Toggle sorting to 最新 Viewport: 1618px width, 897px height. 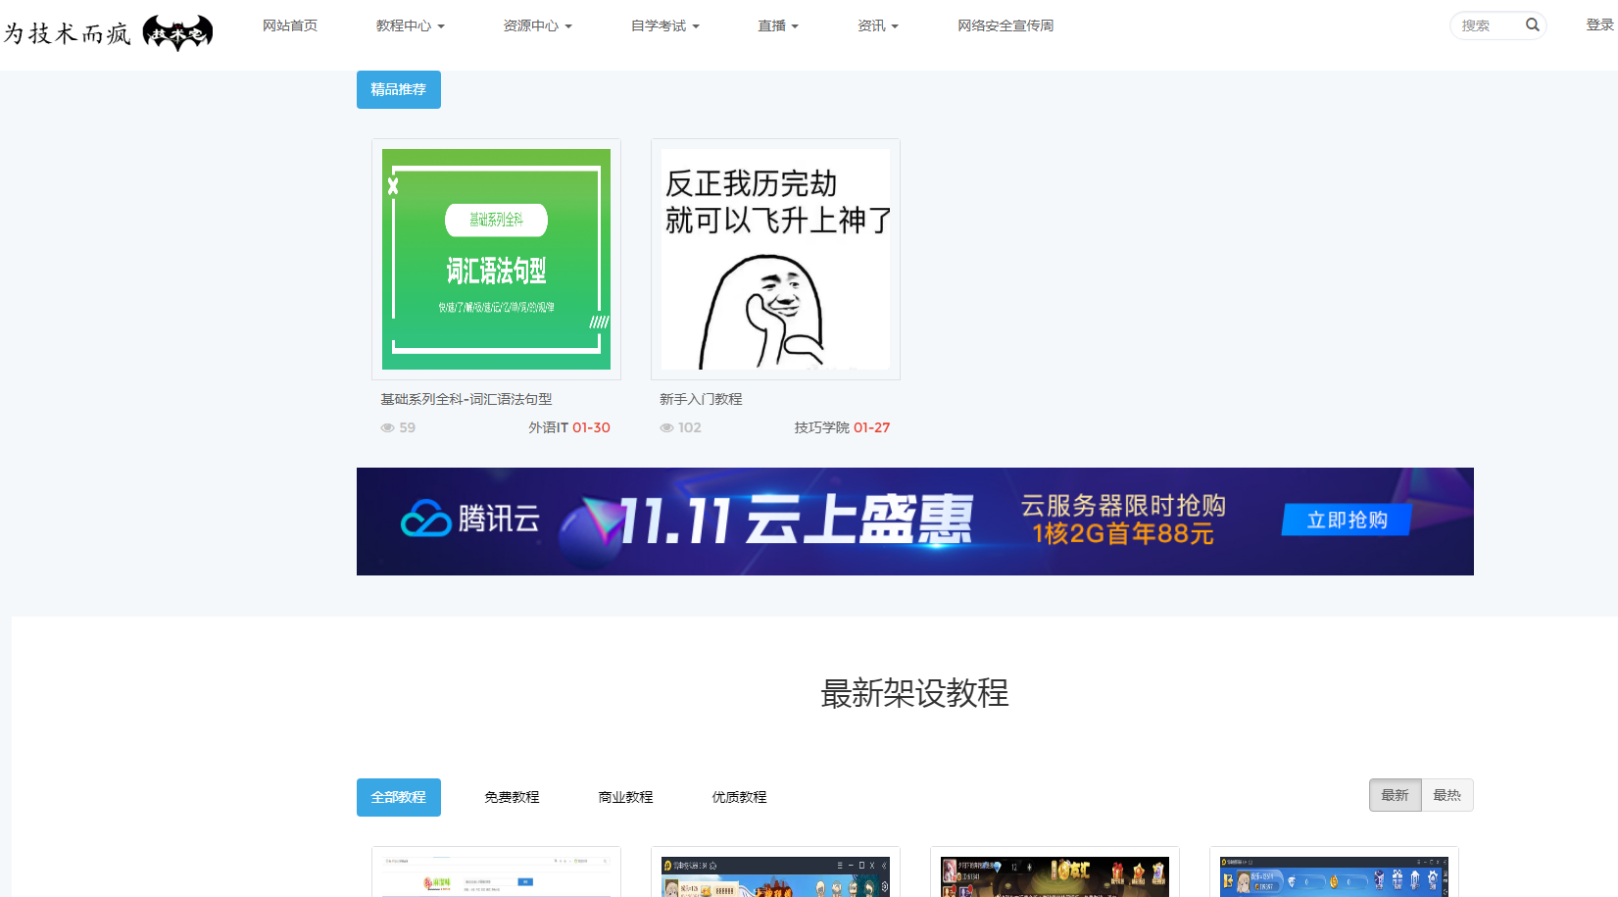1395,795
